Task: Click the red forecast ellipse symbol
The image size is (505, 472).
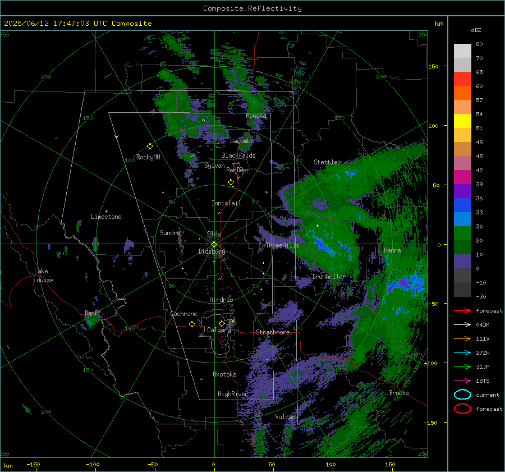Action: pyautogui.click(x=462, y=409)
